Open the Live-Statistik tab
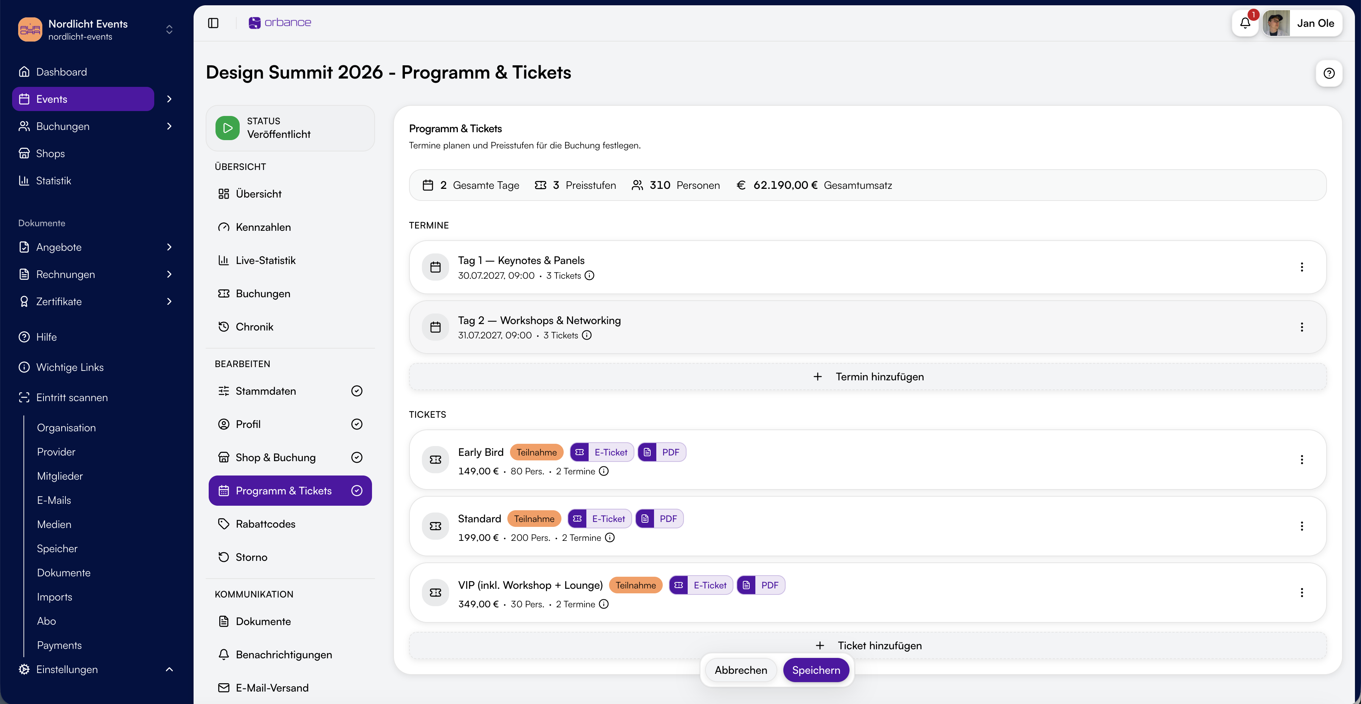The image size is (1361, 704). [290, 260]
